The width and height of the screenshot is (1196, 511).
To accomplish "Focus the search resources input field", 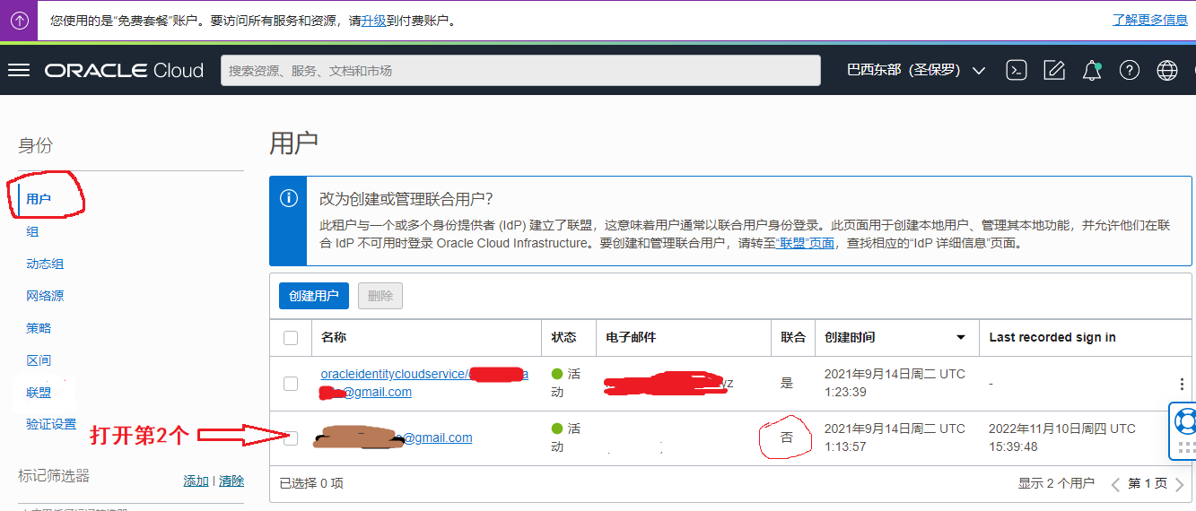I will point(521,70).
